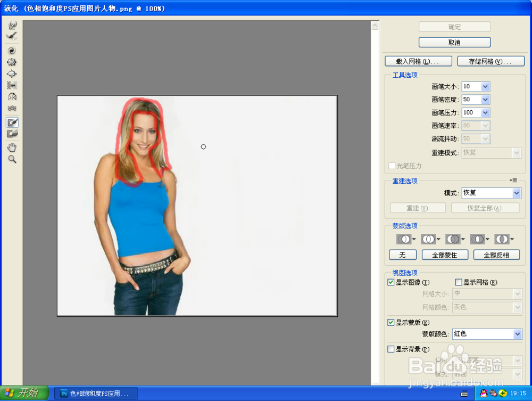Click the Replace Selection mask option icon
This screenshot has height=401, width=532.
(x=404, y=239)
